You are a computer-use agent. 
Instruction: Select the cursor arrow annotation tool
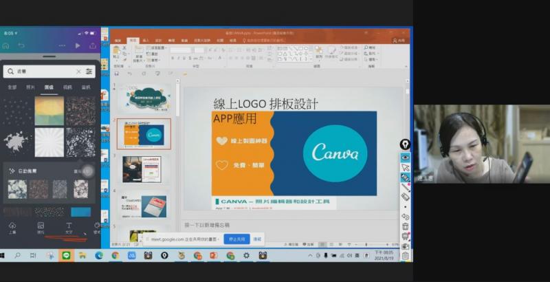405,167
